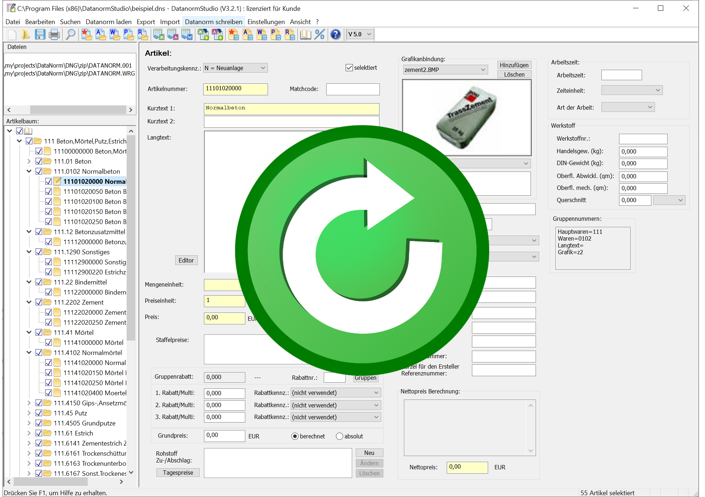Click the new blank file toolbar icon
The image size is (705, 497).
tap(12, 35)
